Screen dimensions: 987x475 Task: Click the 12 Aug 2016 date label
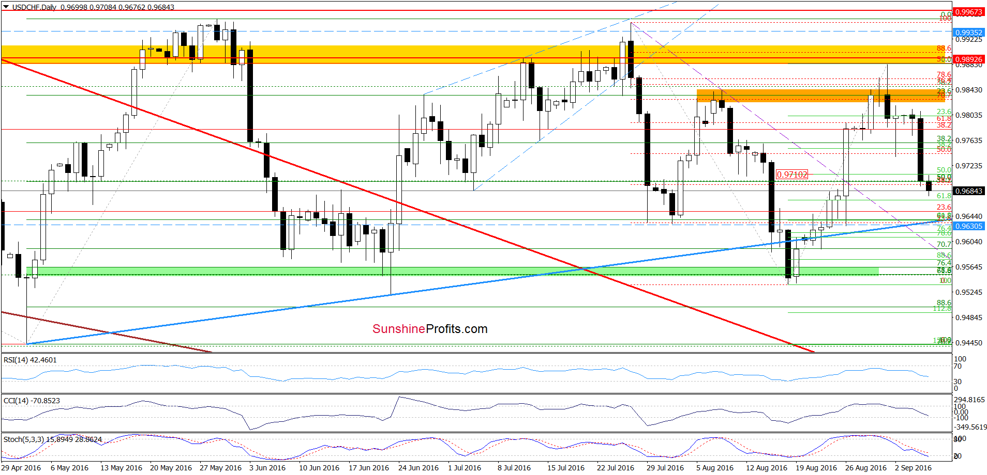[767, 468]
